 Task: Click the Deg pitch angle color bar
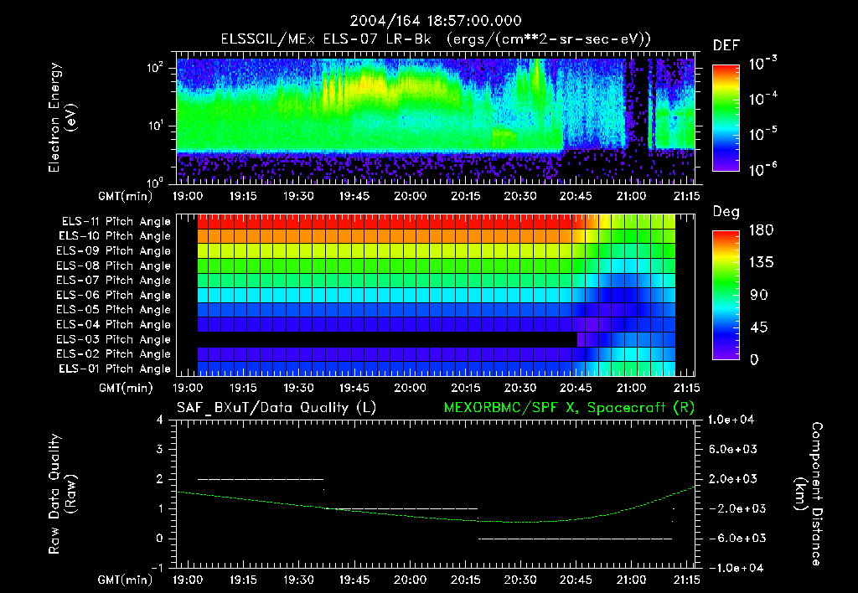tap(726, 295)
